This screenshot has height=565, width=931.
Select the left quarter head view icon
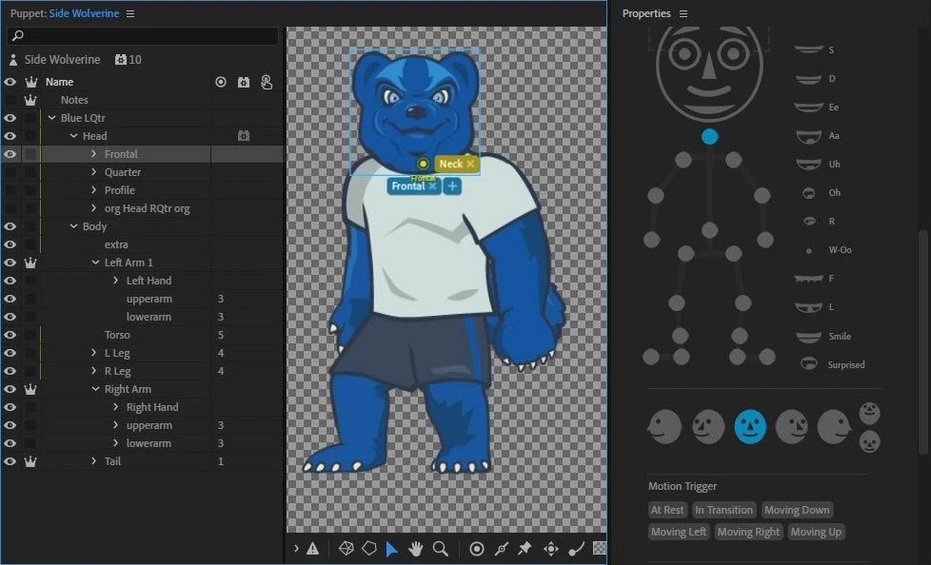[708, 427]
